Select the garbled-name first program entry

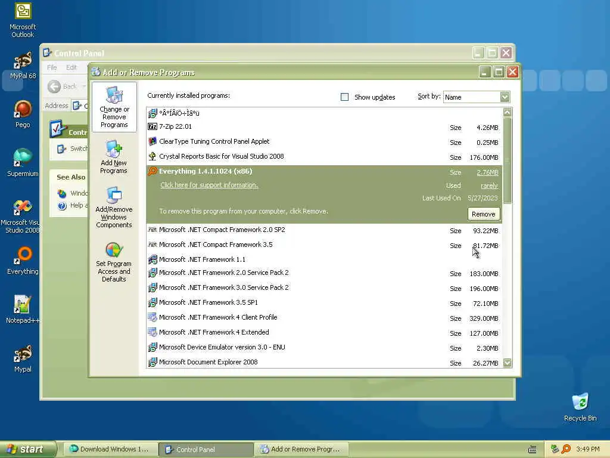[x=323, y=113]
